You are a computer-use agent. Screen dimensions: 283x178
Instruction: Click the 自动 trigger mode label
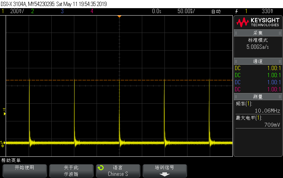click(x=216, y=11)
